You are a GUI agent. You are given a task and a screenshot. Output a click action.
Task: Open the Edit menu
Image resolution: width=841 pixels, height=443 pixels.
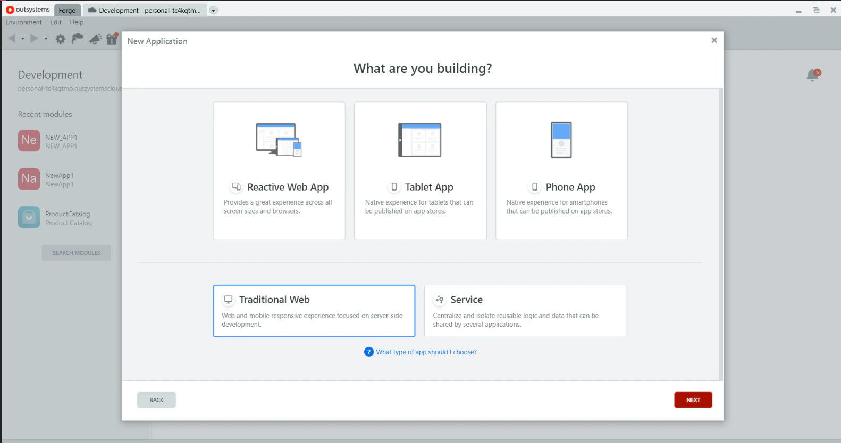pyautogui.click(x=56, y=22)
